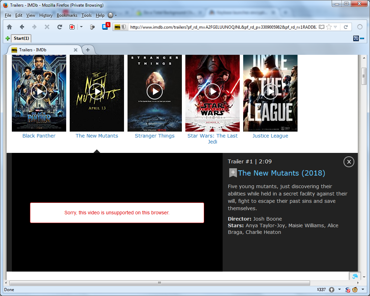The height and width of the screenshot is (296, 370).
Task: Open the dropdown arrow beside the red cross icon
Action: click(81, 27)
